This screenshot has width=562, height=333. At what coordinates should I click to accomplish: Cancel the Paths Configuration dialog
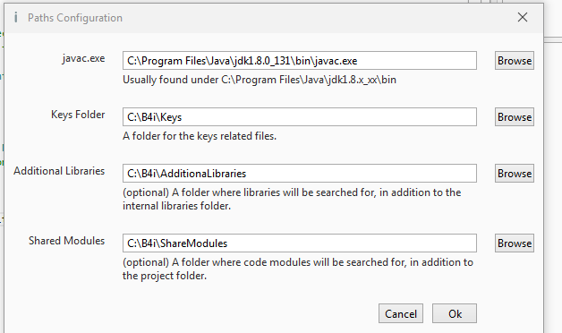(401, 313)
